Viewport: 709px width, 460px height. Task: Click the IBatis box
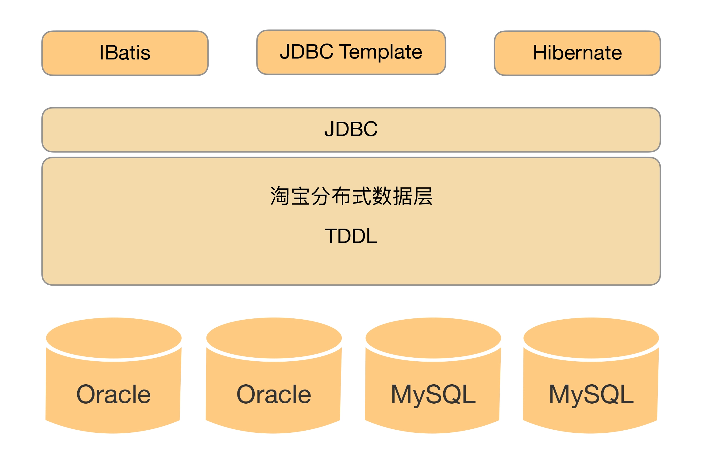click(x=125, y=53)
